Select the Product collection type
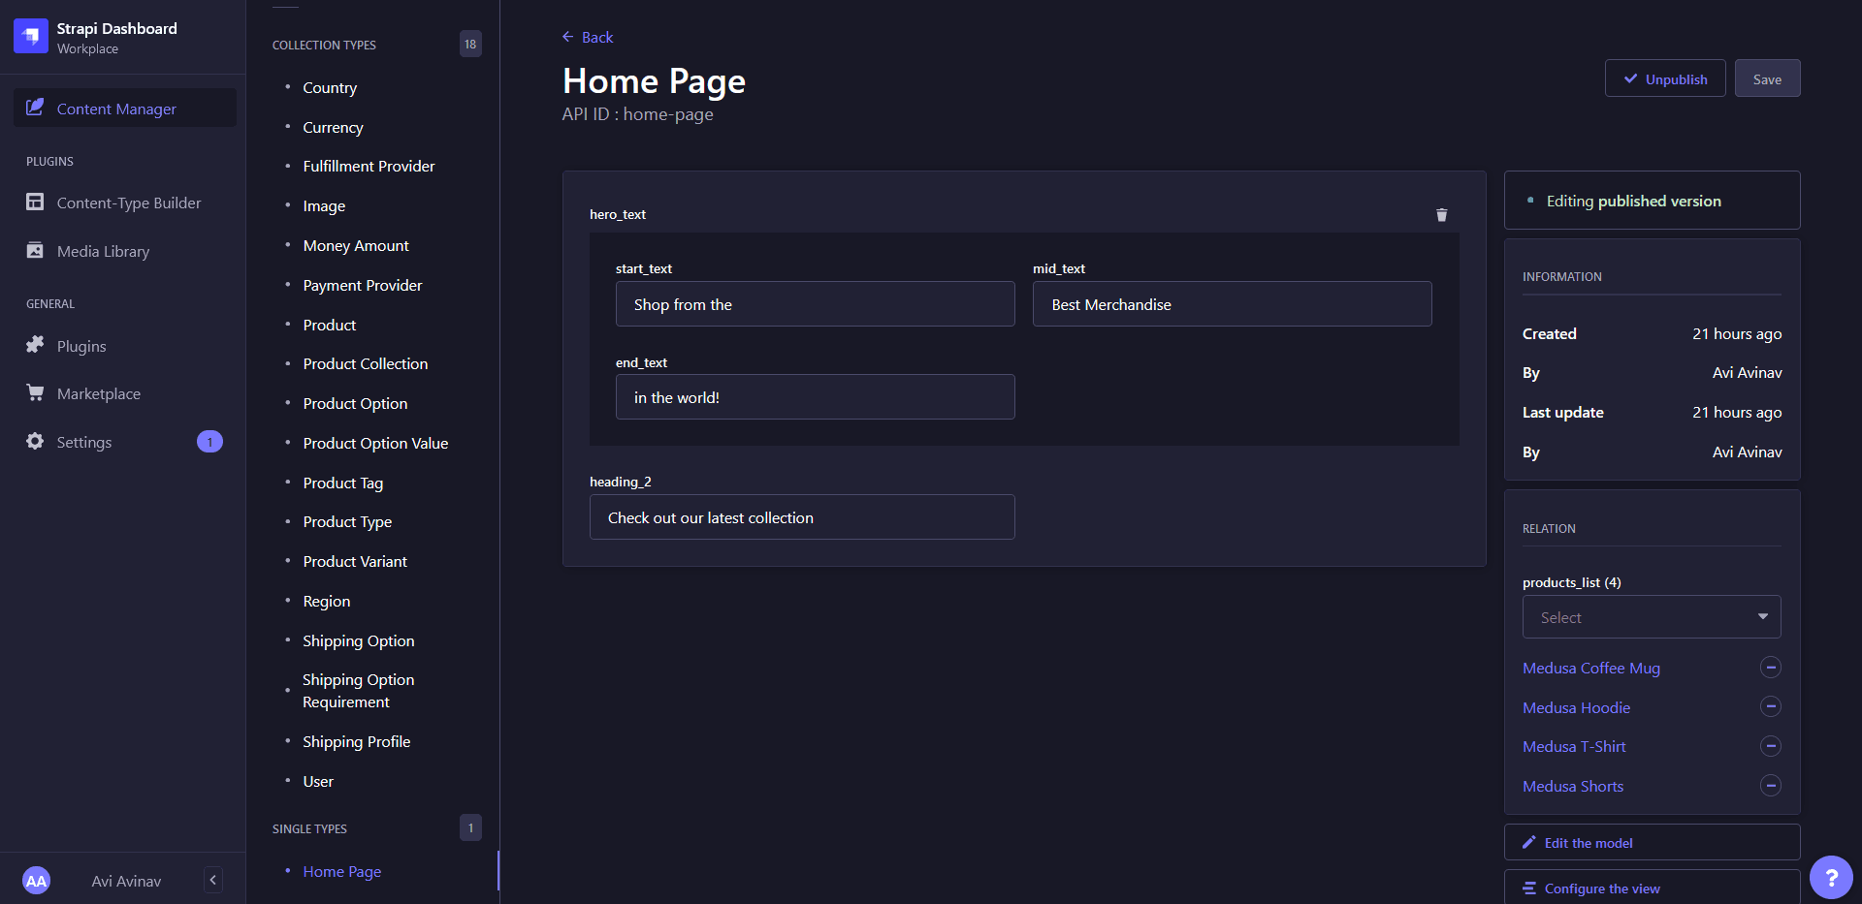Screen dimensions: 1862x904 click(x=329, y=325)
